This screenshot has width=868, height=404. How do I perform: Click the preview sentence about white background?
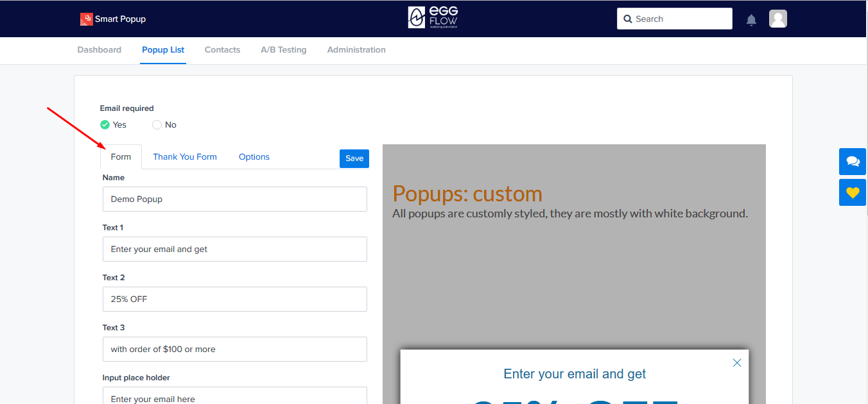pyautogui.click(x=570, y=214)
